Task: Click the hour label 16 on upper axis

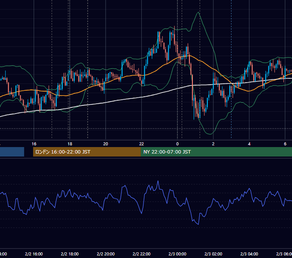Action: pyautogui.click(x=34, y=144)
